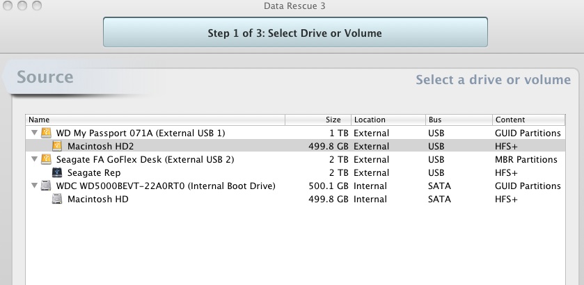
Task: Select WD My Passport 071A drive row
Action: 295,133
